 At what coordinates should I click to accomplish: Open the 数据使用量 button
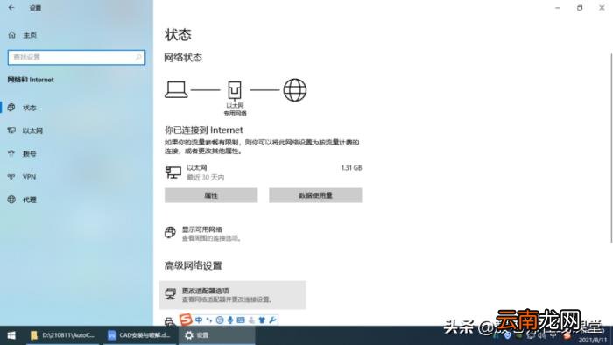tap(315, 195)
